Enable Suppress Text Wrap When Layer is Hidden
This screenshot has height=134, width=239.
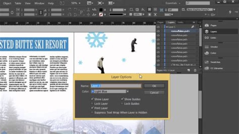coord(92,112)
